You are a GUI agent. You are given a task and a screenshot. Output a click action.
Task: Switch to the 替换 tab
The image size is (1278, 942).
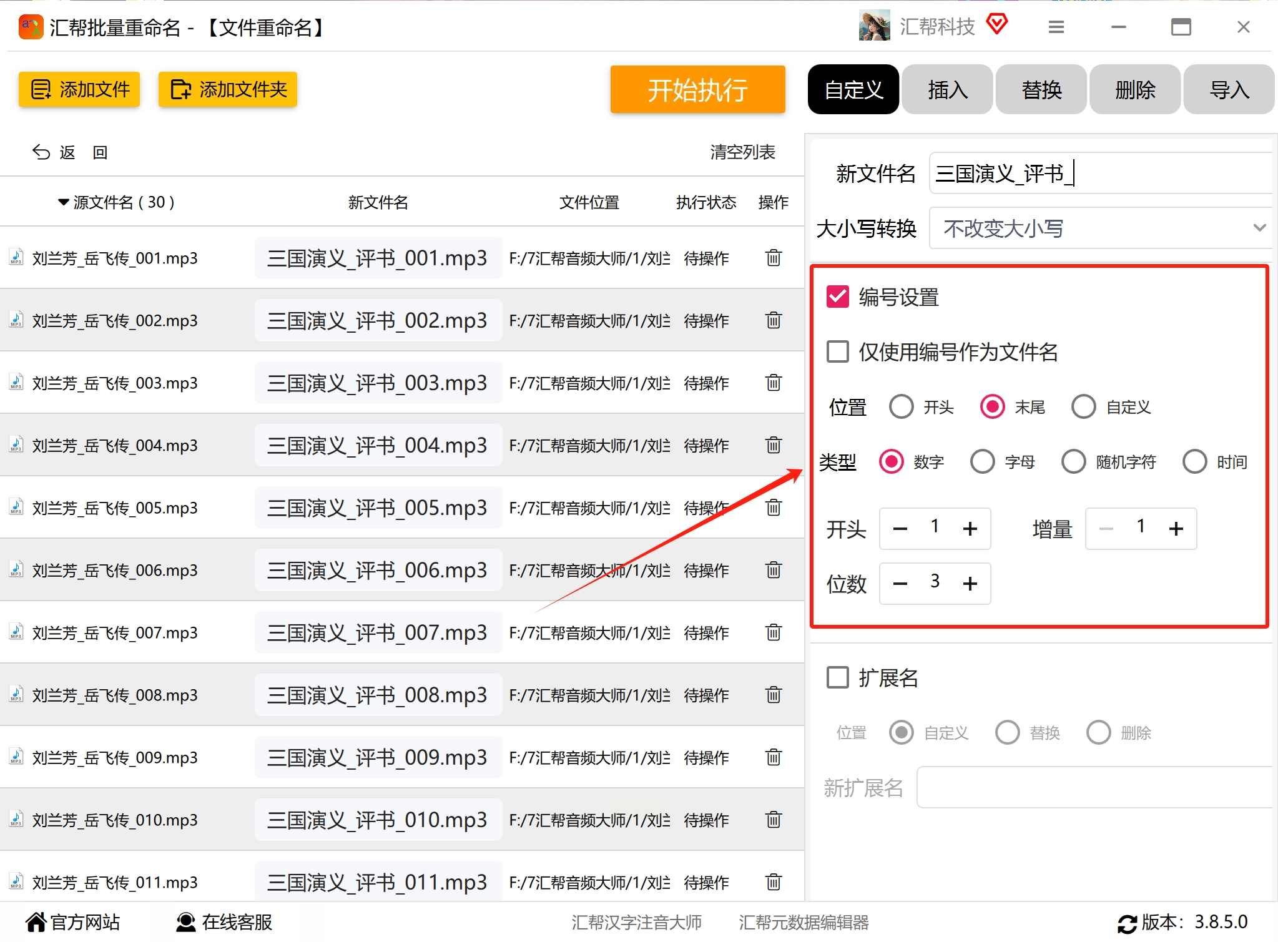(x=1041, y=90)
